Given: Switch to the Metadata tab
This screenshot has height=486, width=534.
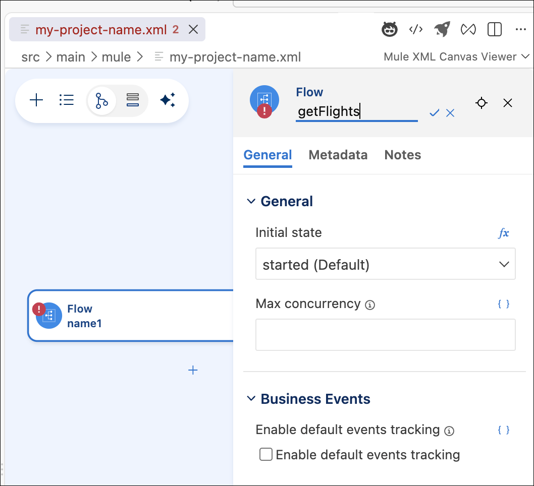Looking at the screenshot, I should [338, 155].
